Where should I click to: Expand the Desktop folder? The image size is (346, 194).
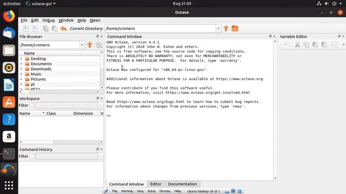[21, 59]
